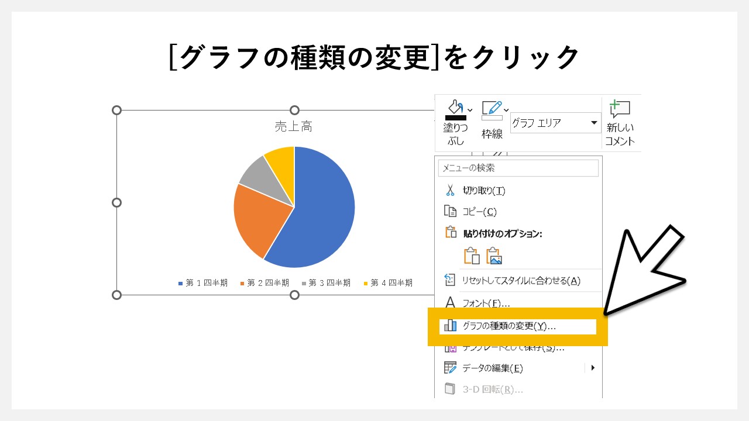Click the bar chart icon beside グラフの種類の変更
749x421 pixels.
450,326
